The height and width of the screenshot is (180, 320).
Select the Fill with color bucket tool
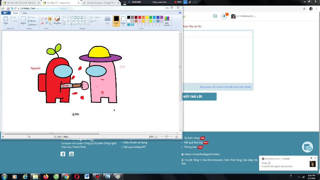(x=46, y=19)
